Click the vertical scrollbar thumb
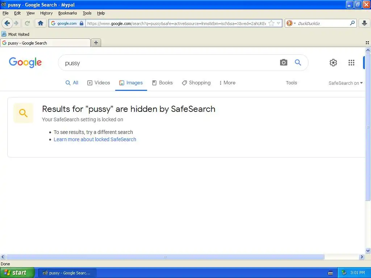 pyautogui.click(x=368, y=127)
